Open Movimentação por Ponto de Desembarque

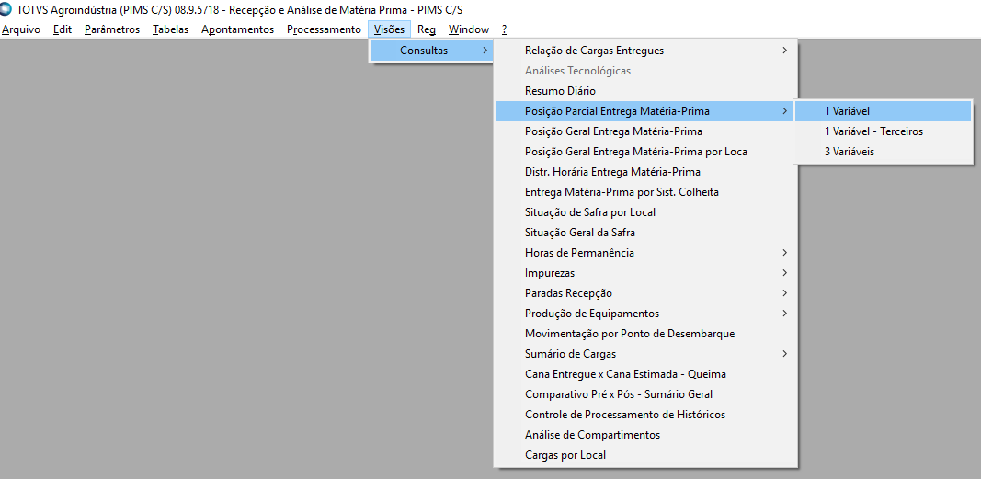coord(645,334)
